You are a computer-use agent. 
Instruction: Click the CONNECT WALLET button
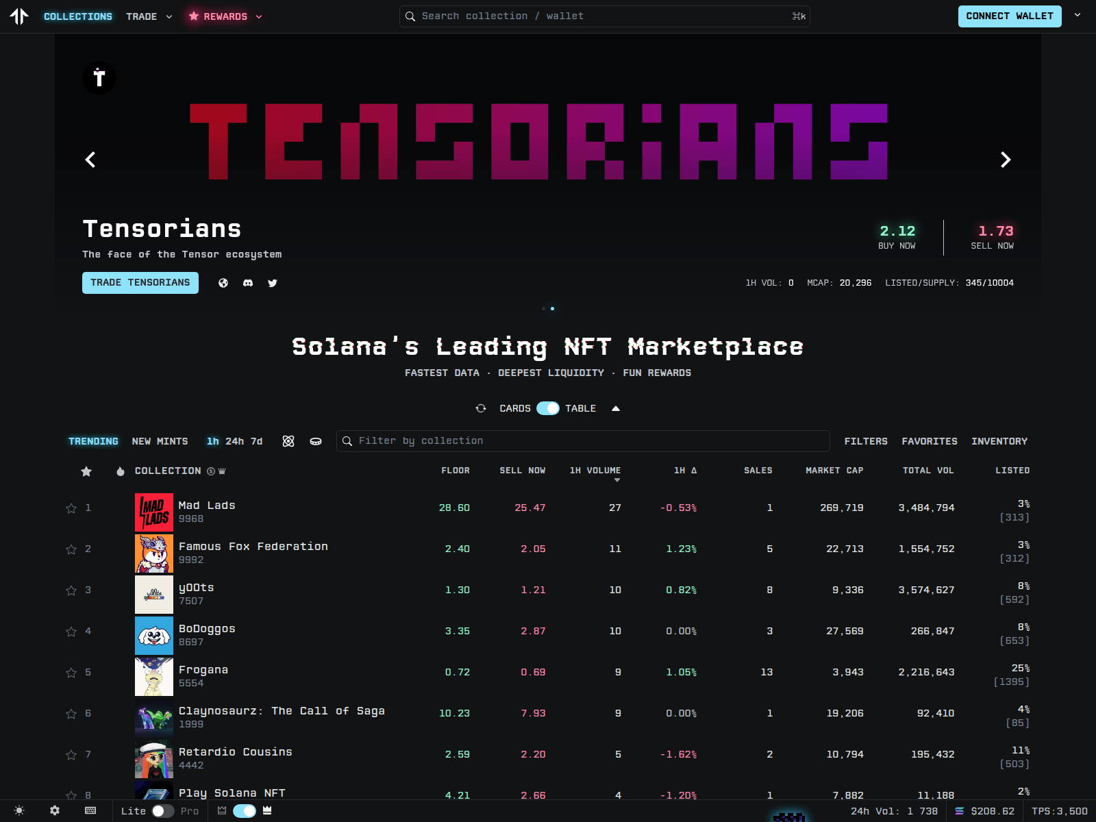click(x=1010, y=16)
